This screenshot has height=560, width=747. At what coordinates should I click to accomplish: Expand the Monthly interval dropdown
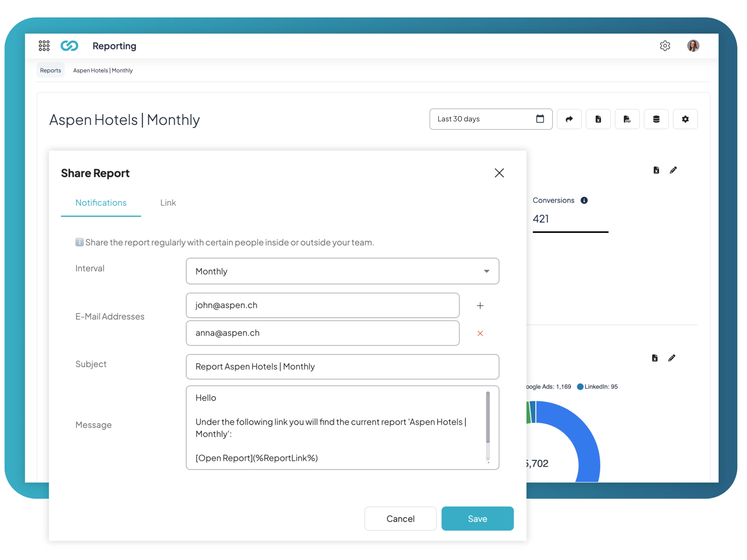[342, 271]
